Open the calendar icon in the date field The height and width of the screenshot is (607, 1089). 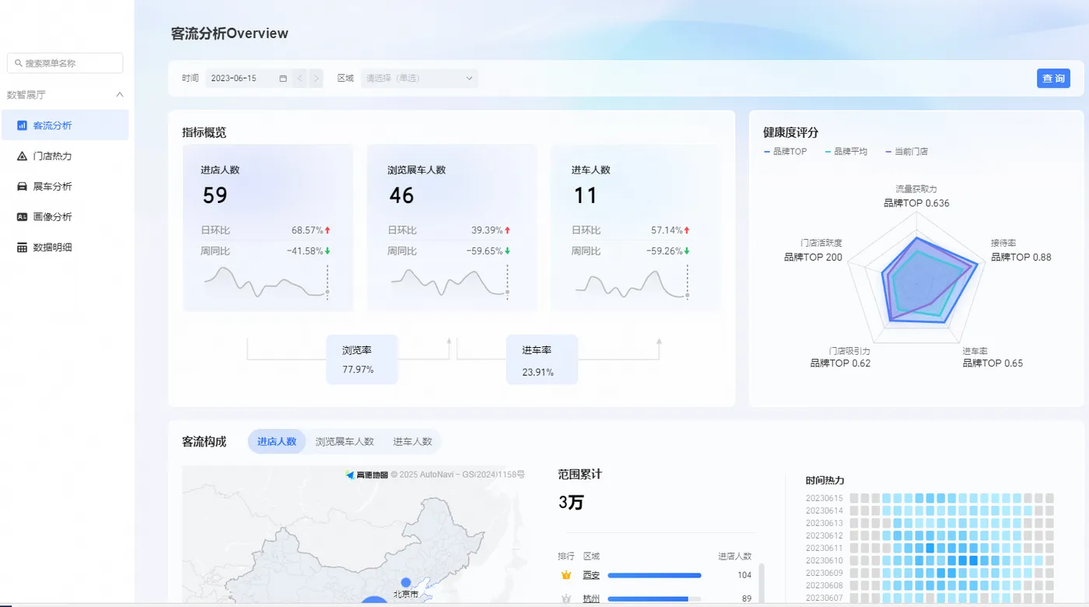coord(283,78)
